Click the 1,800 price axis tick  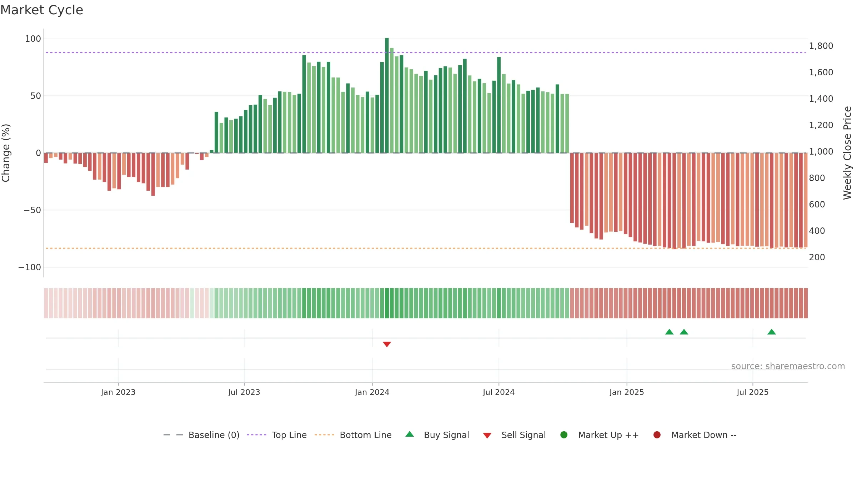[x=821, y=46]
